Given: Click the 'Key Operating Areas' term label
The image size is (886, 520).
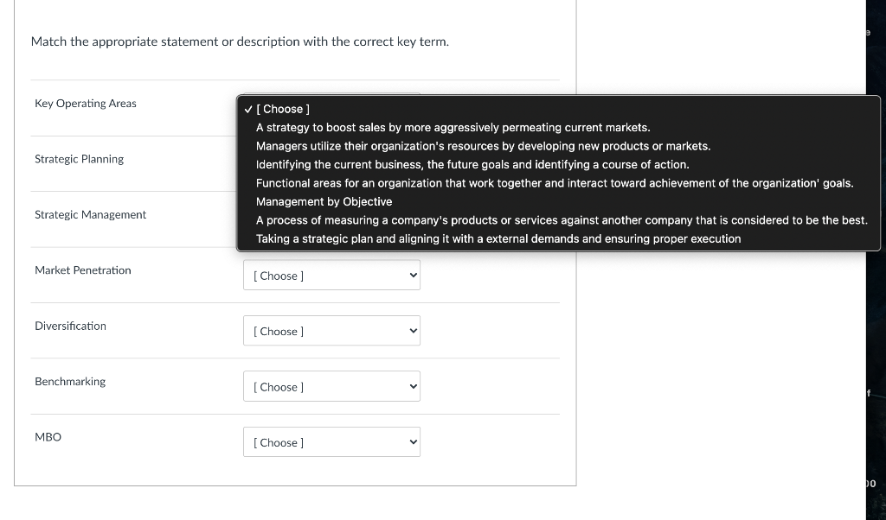Looking at the screenshot, I should pyautogui.click(x=86, y=104).
